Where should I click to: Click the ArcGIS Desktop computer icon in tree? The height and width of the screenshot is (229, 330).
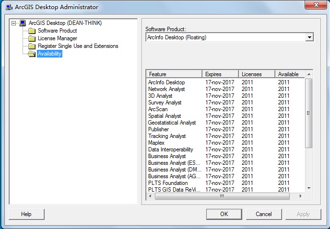click(x=23, y=23)
